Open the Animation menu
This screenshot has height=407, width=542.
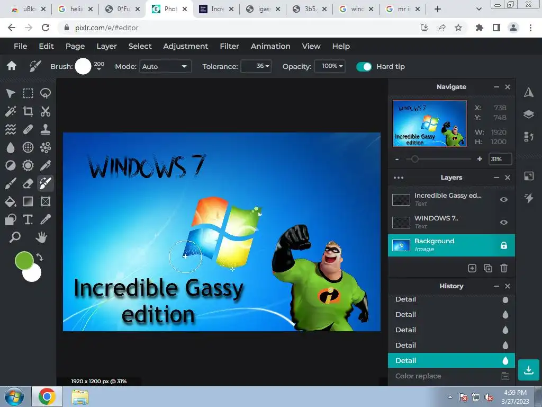[270, 46]
